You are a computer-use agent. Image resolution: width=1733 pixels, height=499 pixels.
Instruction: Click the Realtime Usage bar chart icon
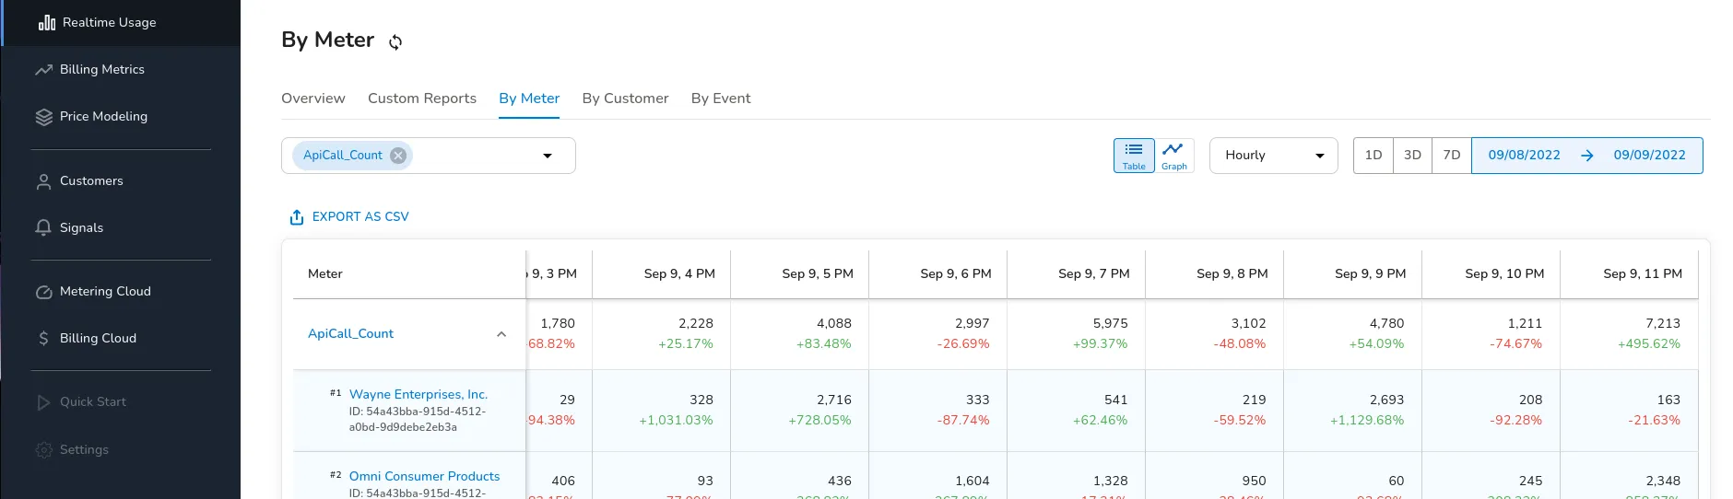click(47, 22)
